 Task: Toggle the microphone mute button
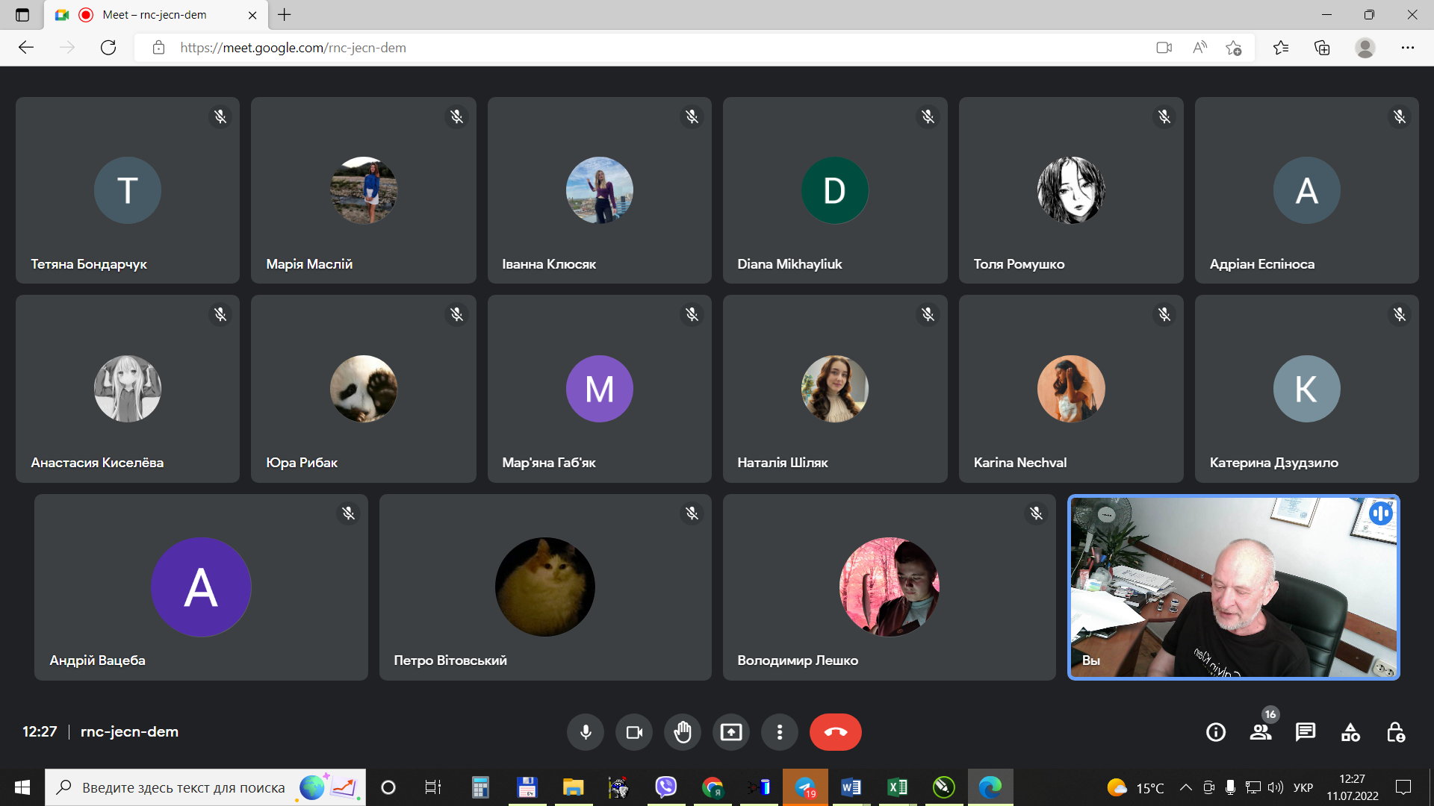coord(586,732)
